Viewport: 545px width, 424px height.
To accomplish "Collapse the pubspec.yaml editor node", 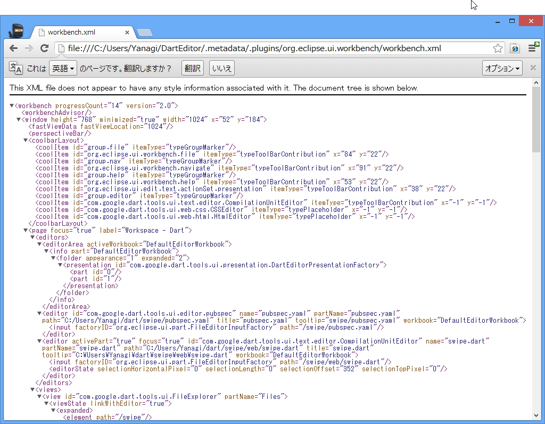I will (39, 313).
